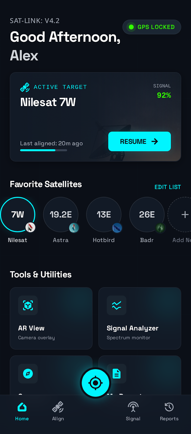
Task: Select the Align satellite dish icon
Action: click(58, 407)
